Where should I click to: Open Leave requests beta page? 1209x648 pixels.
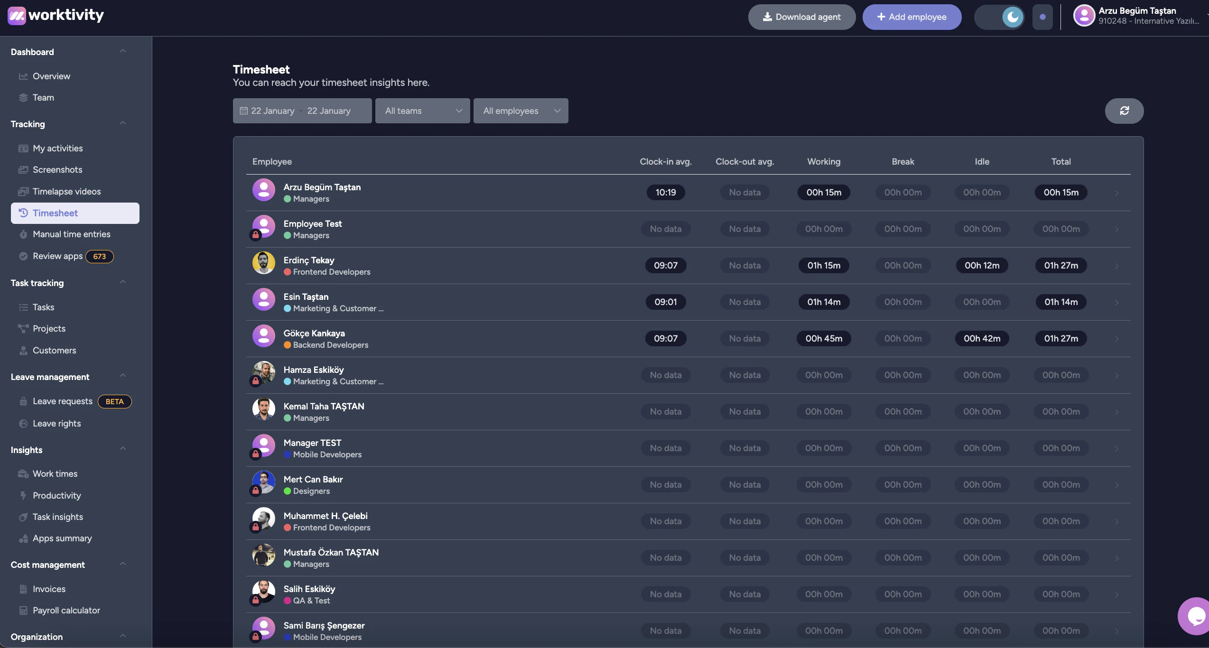click(x=62, y=401)
